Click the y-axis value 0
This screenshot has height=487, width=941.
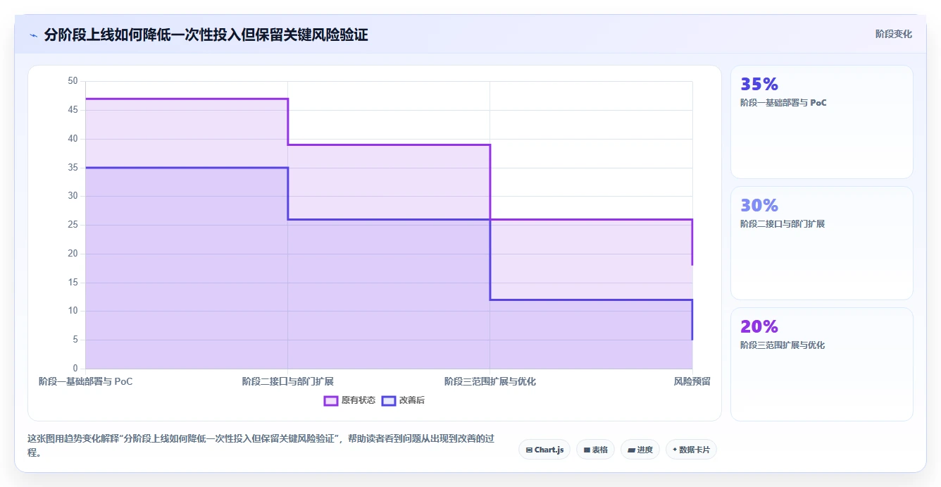click(x=75, y=369)
